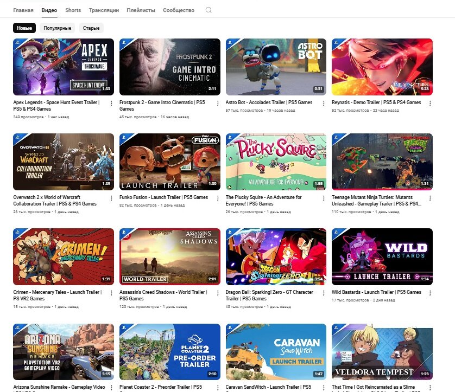
Task: Open Caravan SandWitch Launch Trailer thumbnail
Action: coord(276,352)
